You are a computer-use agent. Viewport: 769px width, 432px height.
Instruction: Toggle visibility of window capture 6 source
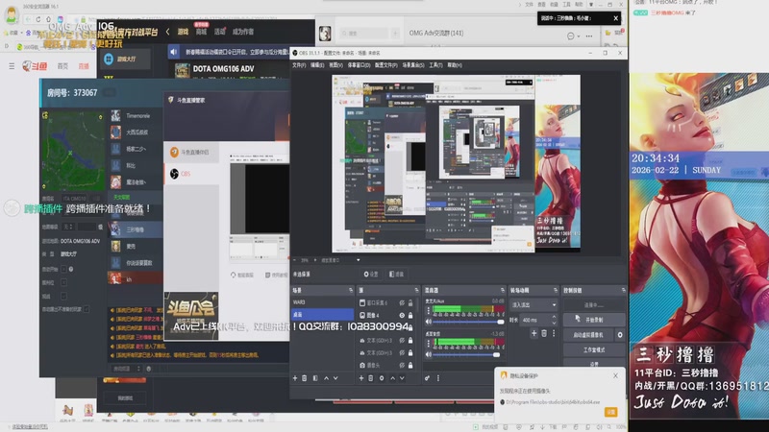tap(402, 303)
